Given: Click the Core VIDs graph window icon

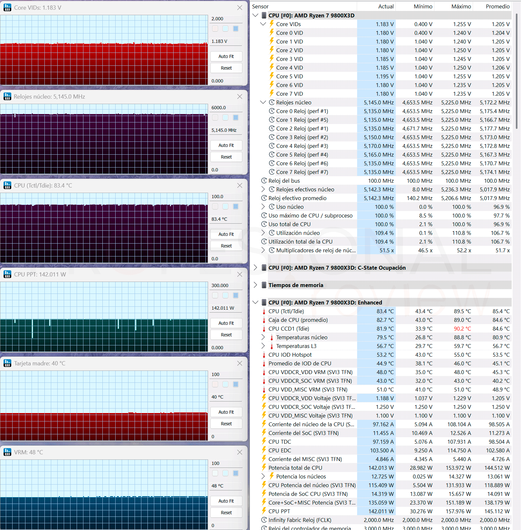Looking at the screenshot, I should [7, 7].
